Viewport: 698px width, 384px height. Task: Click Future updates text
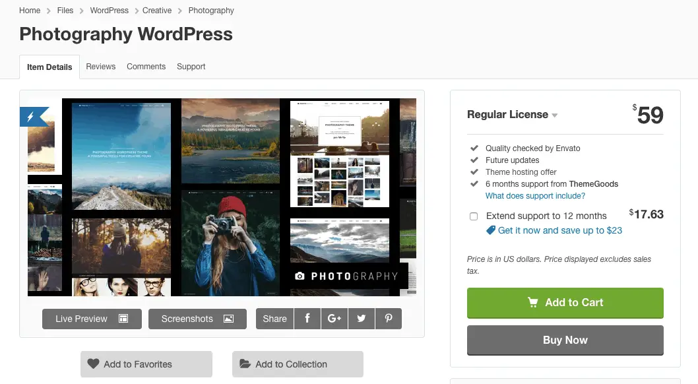click(513, 160)
